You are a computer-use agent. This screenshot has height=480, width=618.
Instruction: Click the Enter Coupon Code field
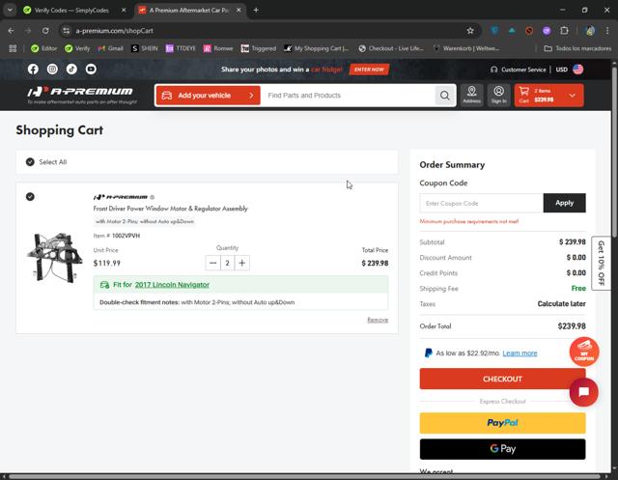(x=482, y=203)
